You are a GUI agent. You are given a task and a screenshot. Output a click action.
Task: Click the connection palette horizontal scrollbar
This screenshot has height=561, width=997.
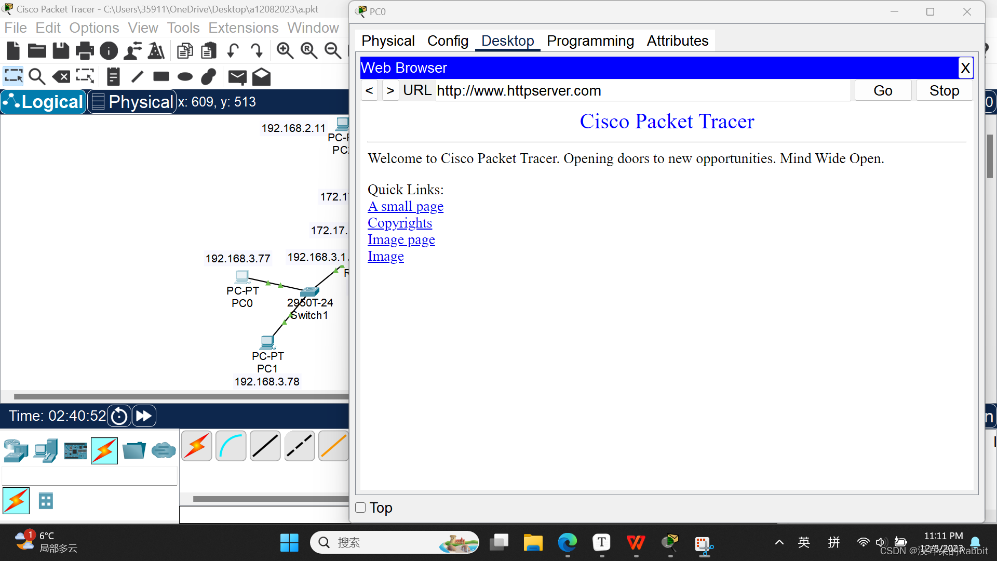tap(271, 499)
